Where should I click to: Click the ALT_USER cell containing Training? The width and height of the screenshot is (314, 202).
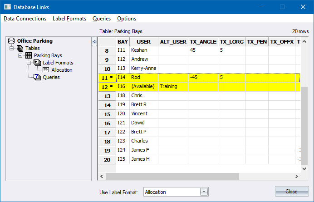point(172,86)
